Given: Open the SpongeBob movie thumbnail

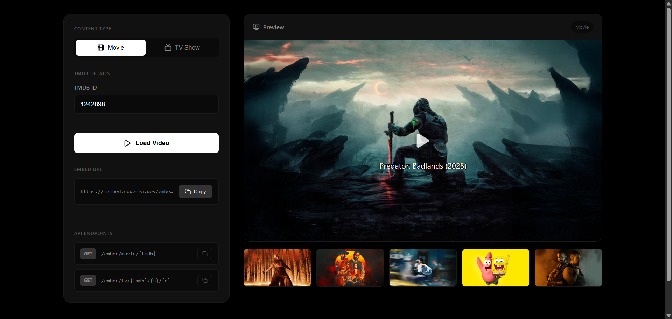Looking at the screenshot, I should point(495,268).
